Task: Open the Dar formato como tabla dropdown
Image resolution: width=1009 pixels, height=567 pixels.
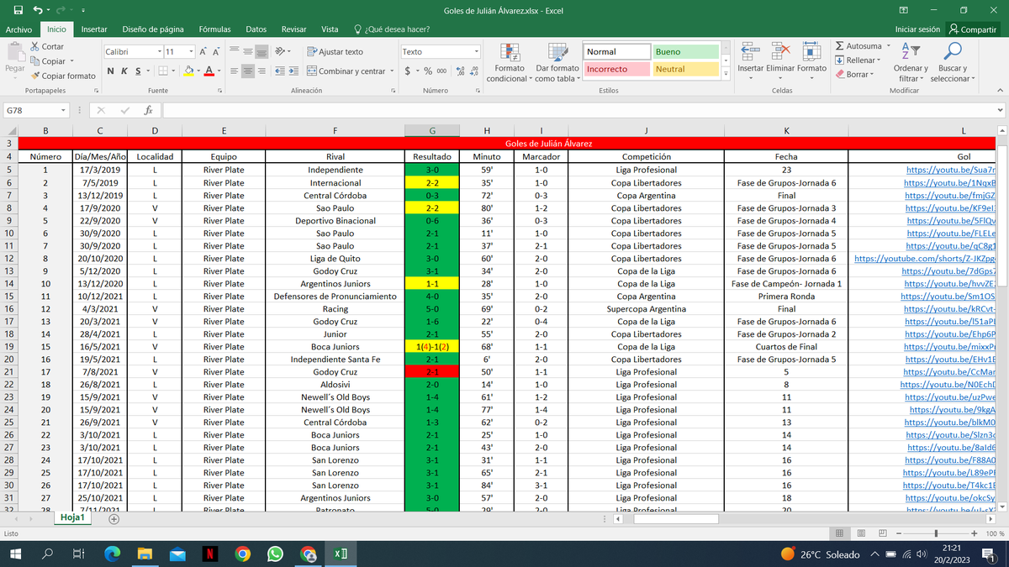Action: tap(557, 63)
